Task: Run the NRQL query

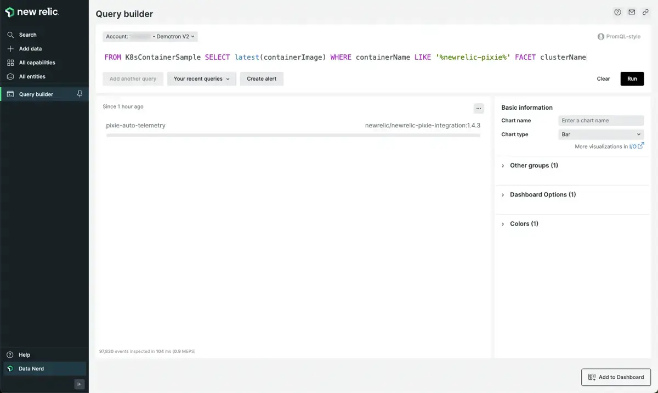Action: tap(632, 79)
